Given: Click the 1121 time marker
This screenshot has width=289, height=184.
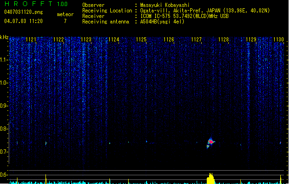Looking at the screenshot, I should pyautogui.click(x=31, y=40).
